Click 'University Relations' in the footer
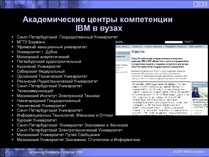The height and width of the screenshot is (157, 209). [x=44, y=152]
